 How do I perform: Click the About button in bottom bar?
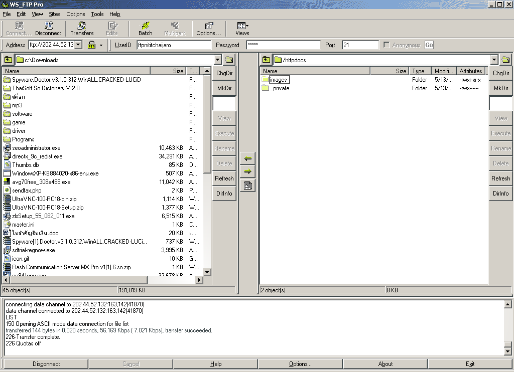[x=385, y=364]
